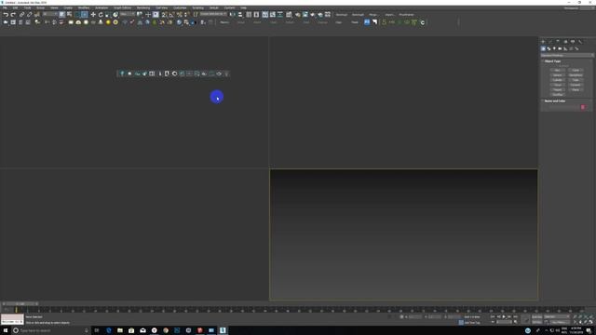Click the Plane primitive button
The image size is (596, 335).
(576, 89)
